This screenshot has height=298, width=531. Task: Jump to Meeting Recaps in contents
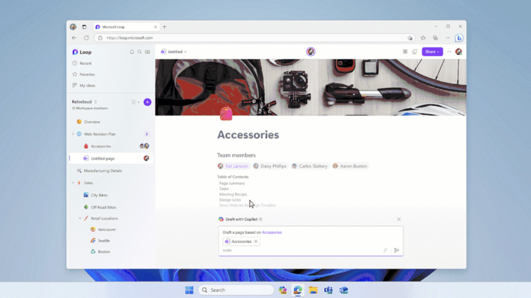click(x=233, y=194)
